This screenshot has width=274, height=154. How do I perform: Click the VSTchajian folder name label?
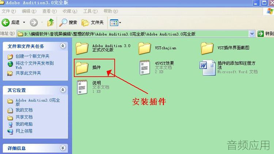tap(165, 48)
